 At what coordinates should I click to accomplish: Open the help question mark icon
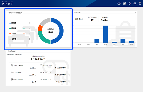[119, 4]
